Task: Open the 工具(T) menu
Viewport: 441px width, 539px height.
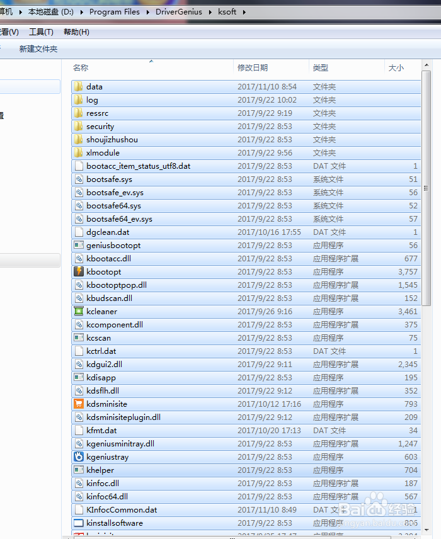Action: click(42, 32)
